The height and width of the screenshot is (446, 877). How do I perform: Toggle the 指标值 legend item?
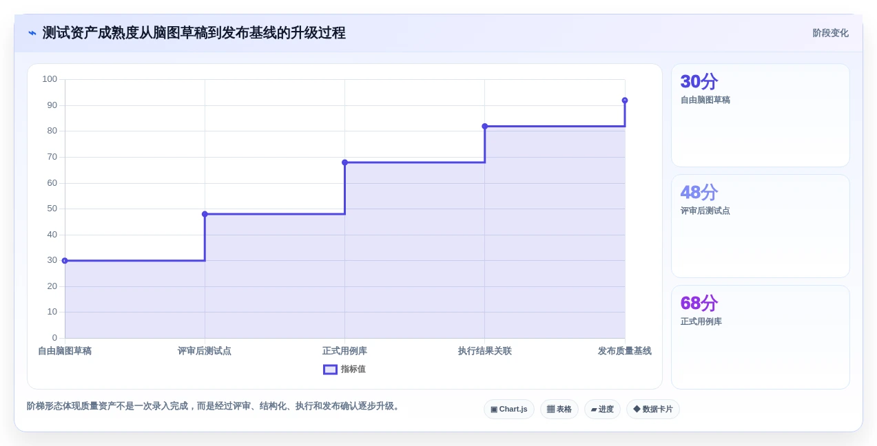point(344,369)
